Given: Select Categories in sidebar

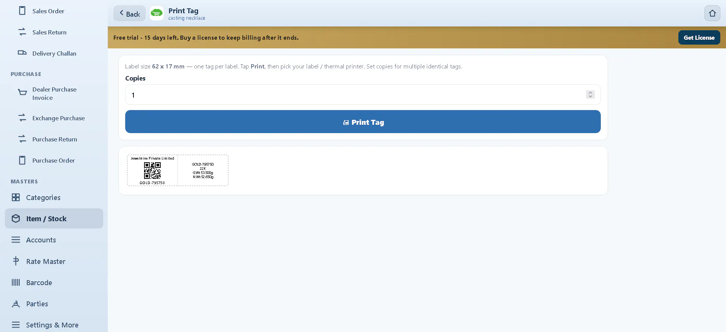Looking at the screenshot, I should (x=54, y=197).
